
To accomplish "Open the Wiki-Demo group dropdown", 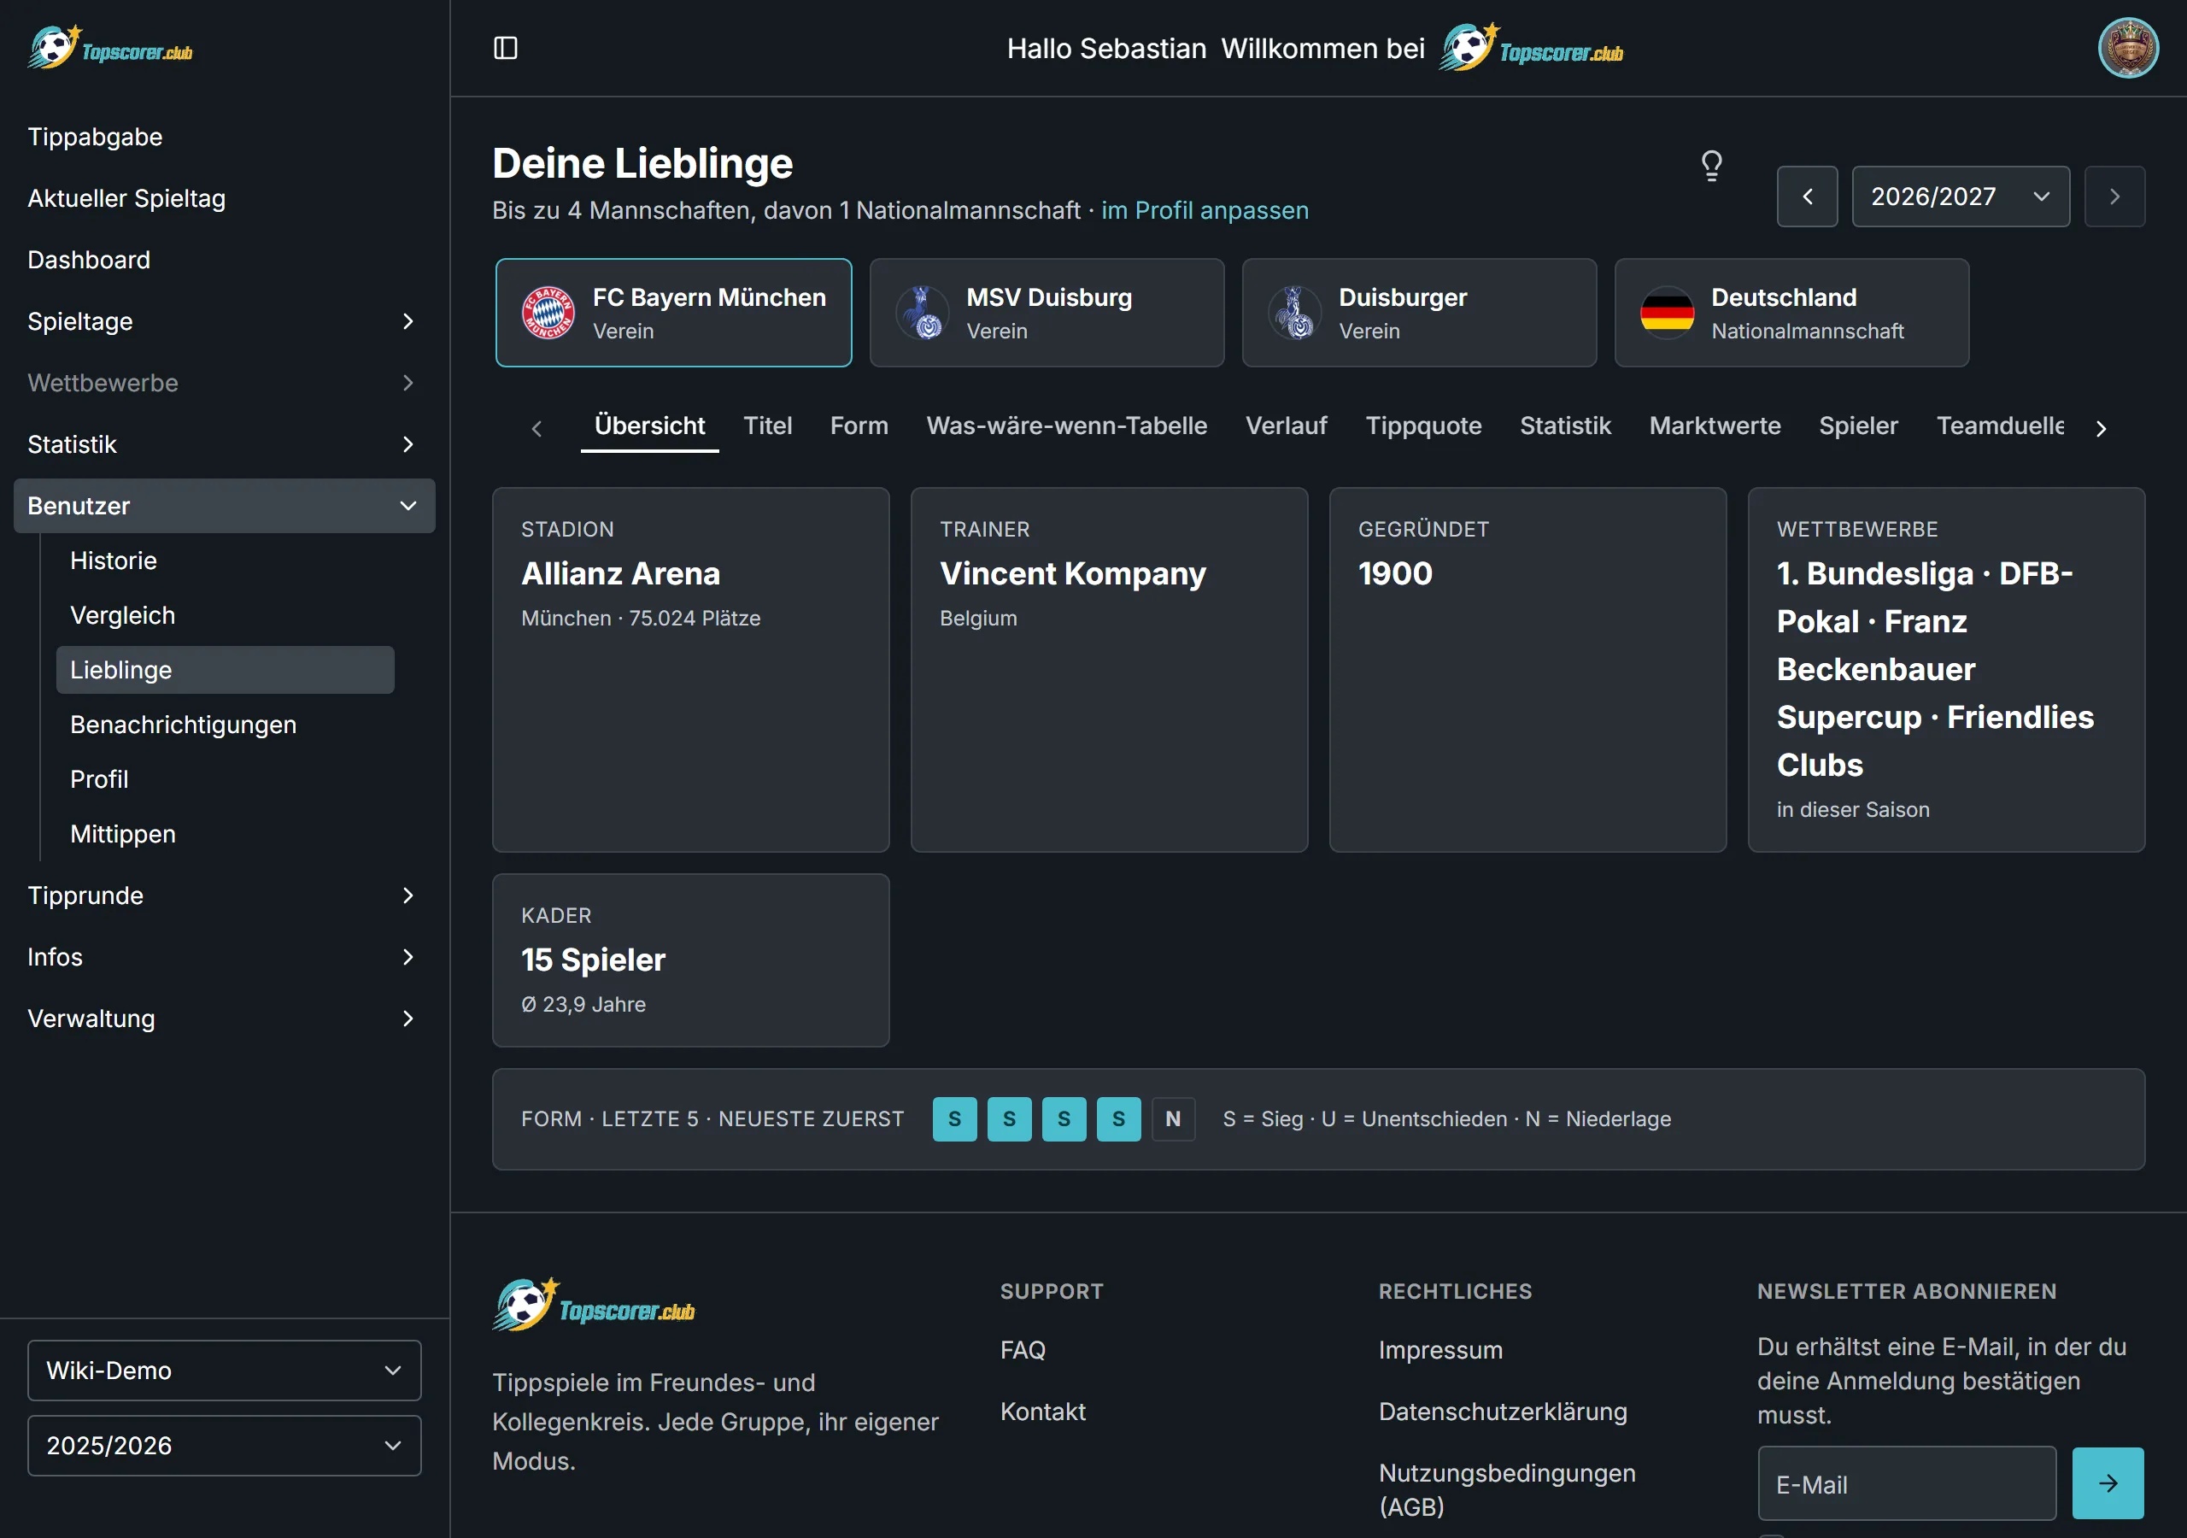I will (225, 1371).
